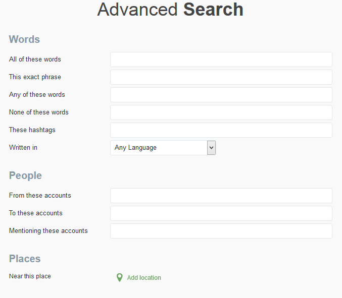Click into This exact phrase input
The width and height of the screenshot is (342, 298).
221,77
